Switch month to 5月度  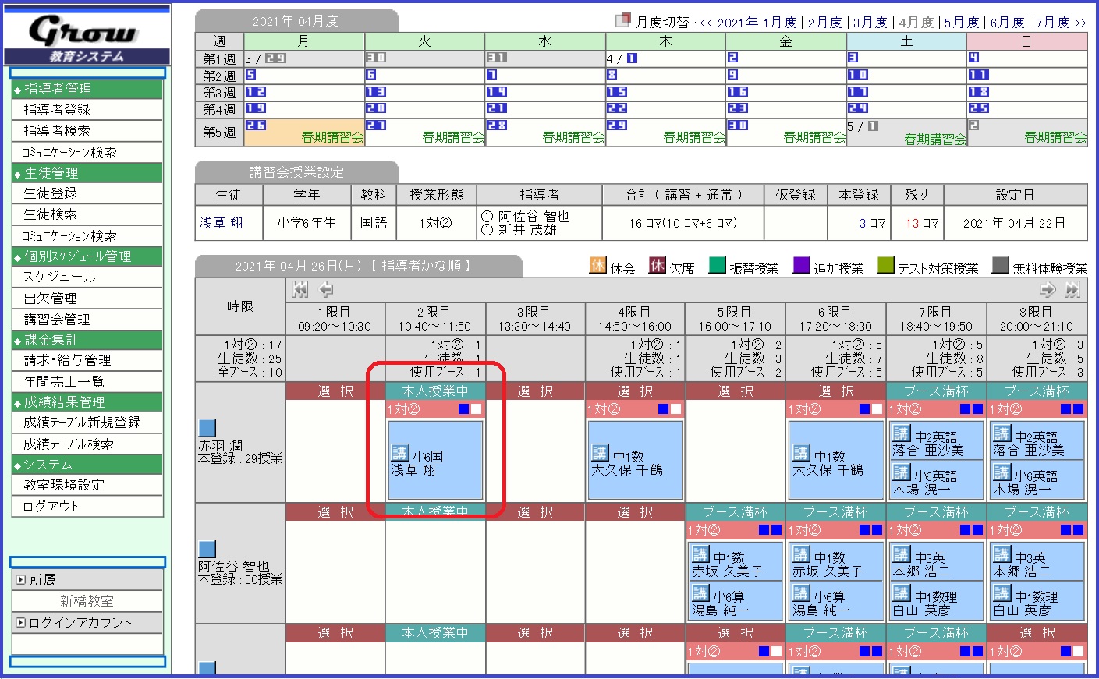tap(962, 23)
